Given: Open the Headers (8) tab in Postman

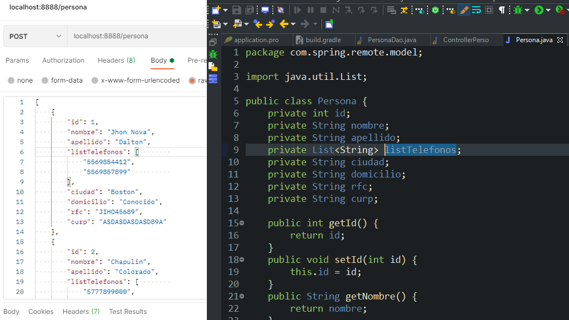Looking at the screenshot, I should point(116,60).
